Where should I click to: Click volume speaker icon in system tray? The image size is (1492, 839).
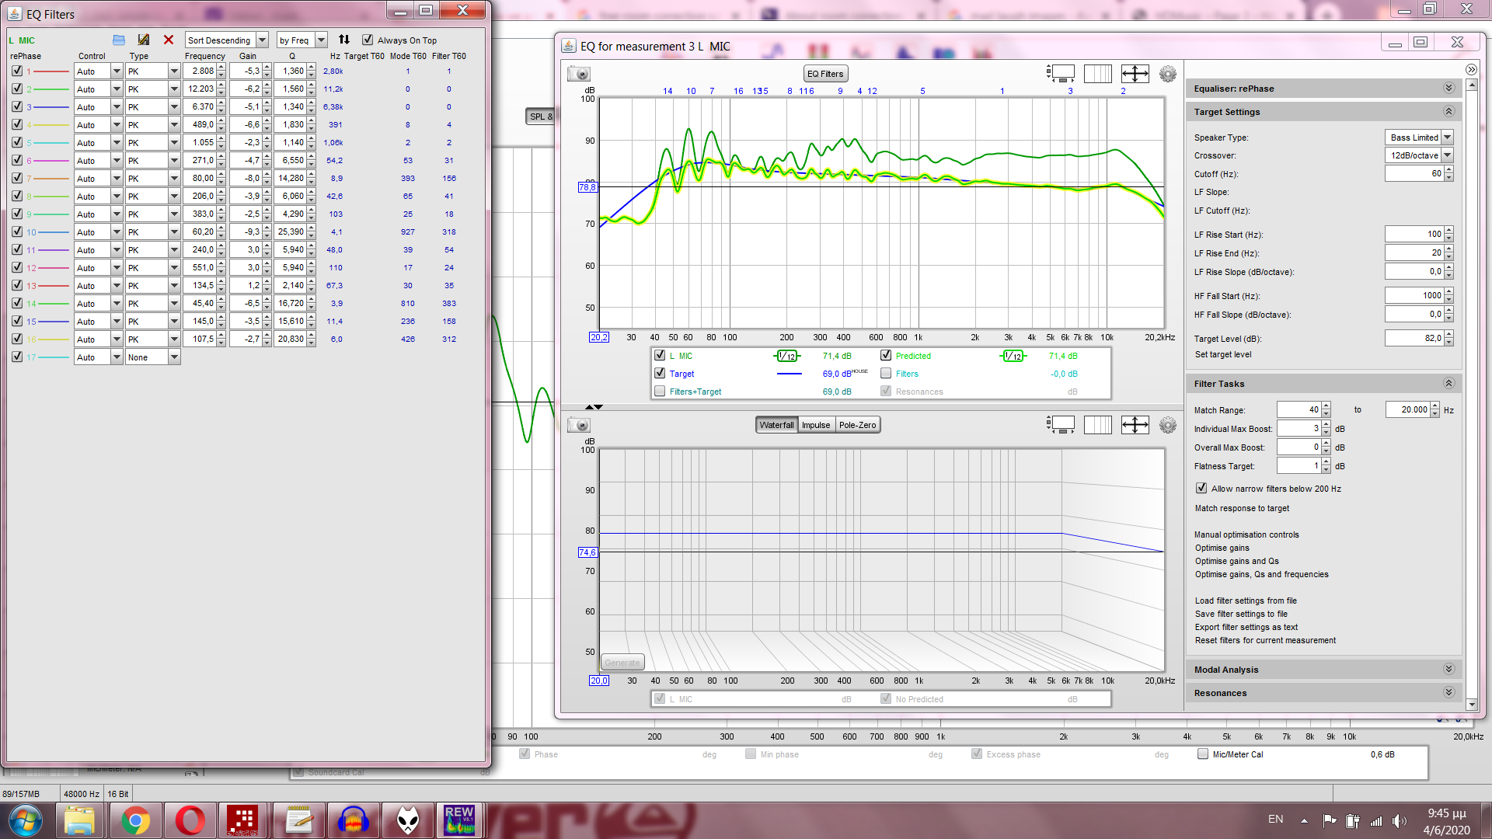[x=1400, y=820]
